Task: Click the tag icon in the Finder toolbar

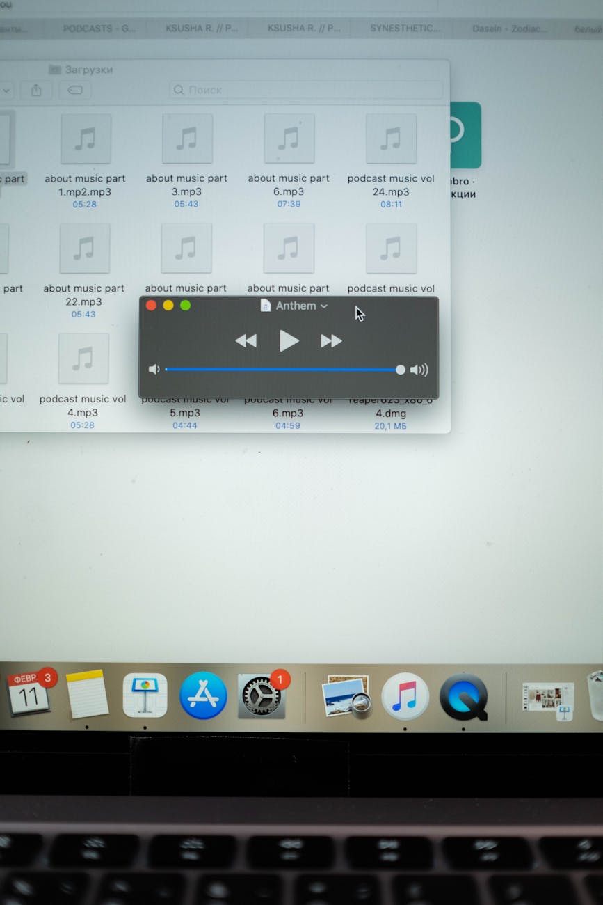Action: click(76, 90)
